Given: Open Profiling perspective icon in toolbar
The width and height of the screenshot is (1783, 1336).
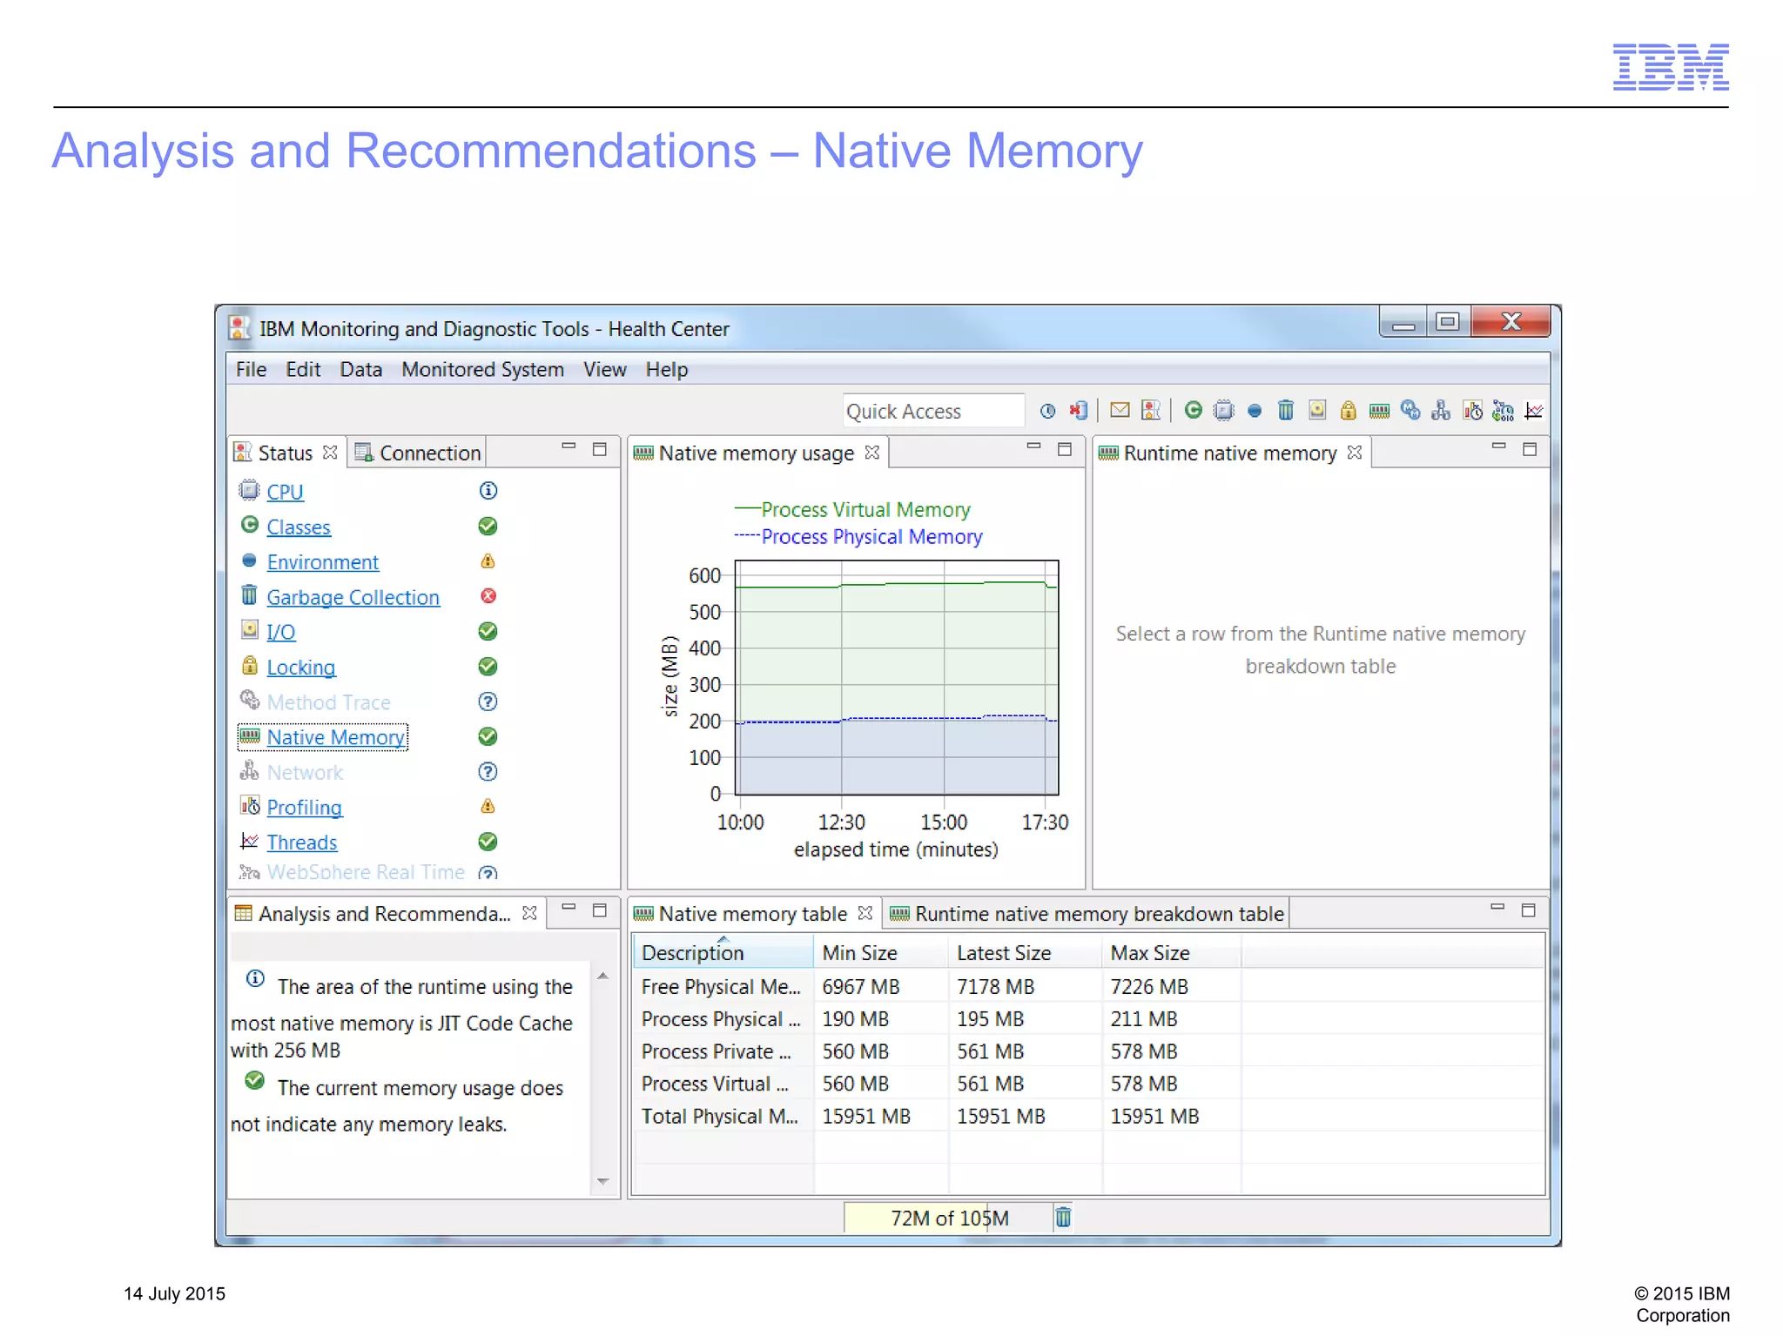Looking at the screenshot, I should pos(1472,410).
